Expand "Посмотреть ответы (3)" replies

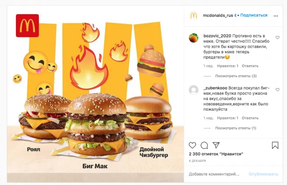point(236,76)
